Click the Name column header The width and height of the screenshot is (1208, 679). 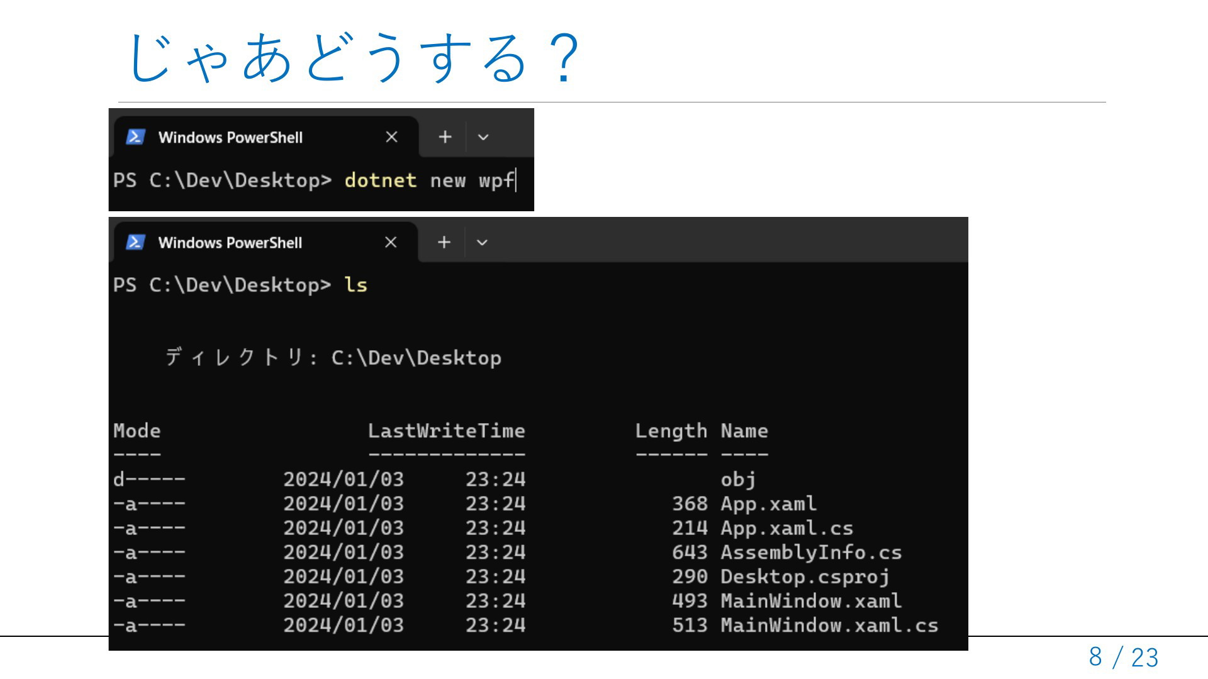(744, 431)
